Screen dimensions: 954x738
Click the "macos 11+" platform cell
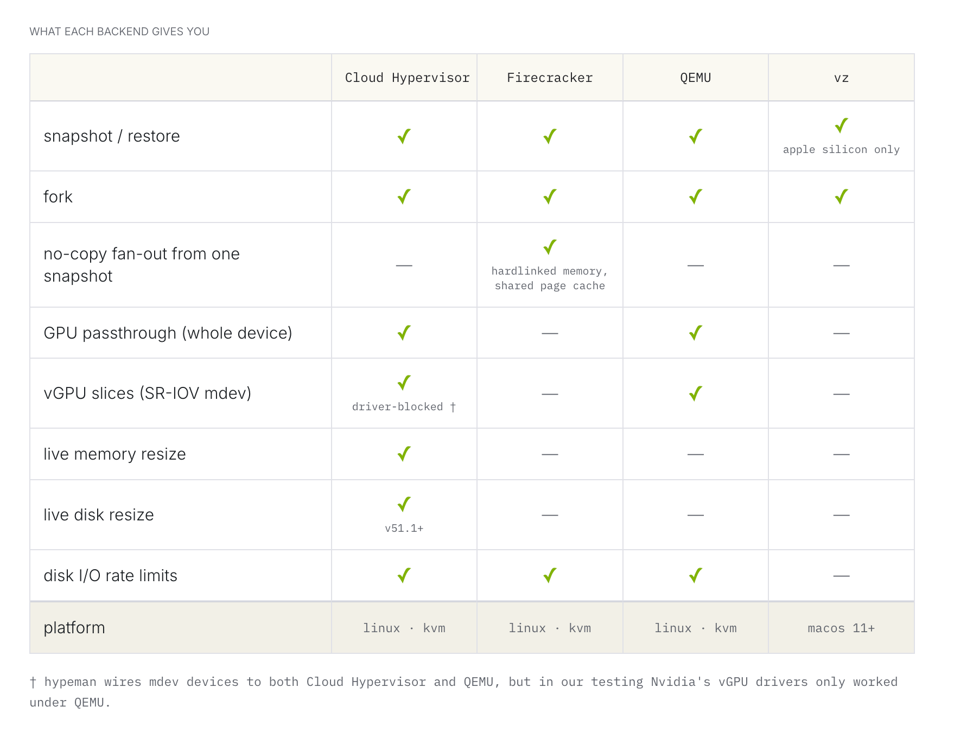841,628
